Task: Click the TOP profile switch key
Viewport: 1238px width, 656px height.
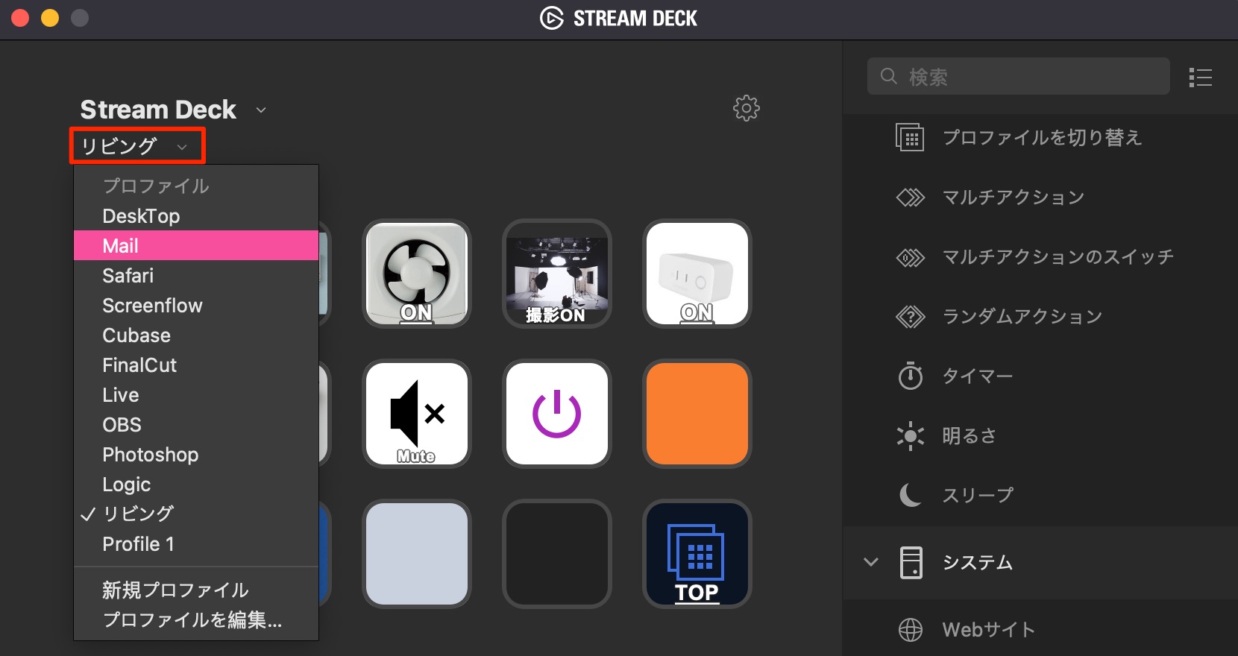Action: coord(697,554)
